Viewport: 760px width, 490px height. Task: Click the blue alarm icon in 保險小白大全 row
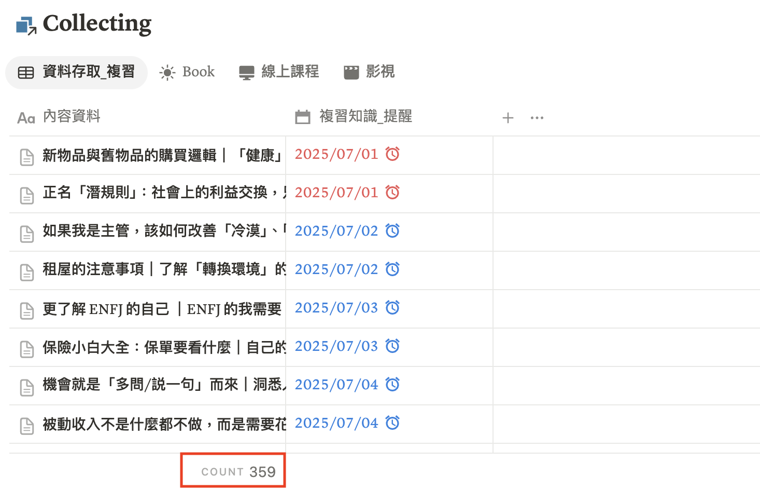392,346
